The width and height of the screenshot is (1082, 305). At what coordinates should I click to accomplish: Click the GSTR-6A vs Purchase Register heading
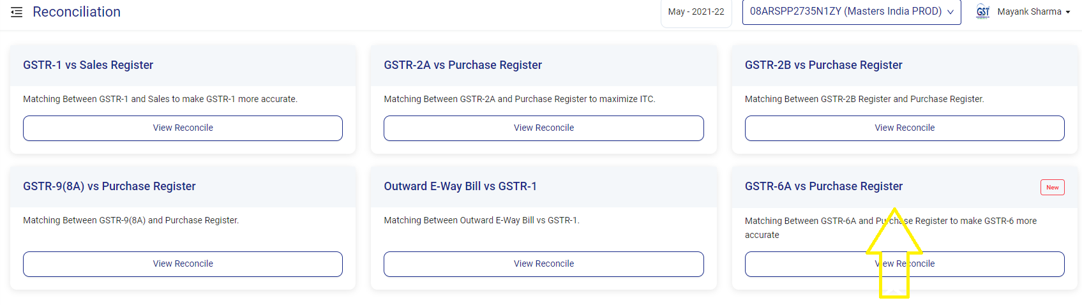tap(823, 186)
